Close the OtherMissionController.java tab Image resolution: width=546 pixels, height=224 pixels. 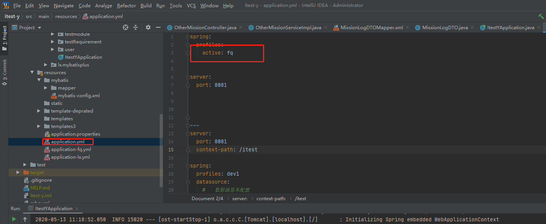tap(241, 27)
